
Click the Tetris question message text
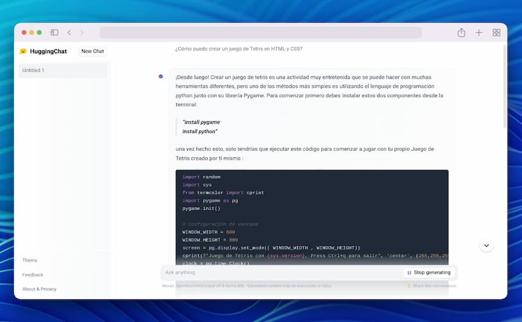239,49
